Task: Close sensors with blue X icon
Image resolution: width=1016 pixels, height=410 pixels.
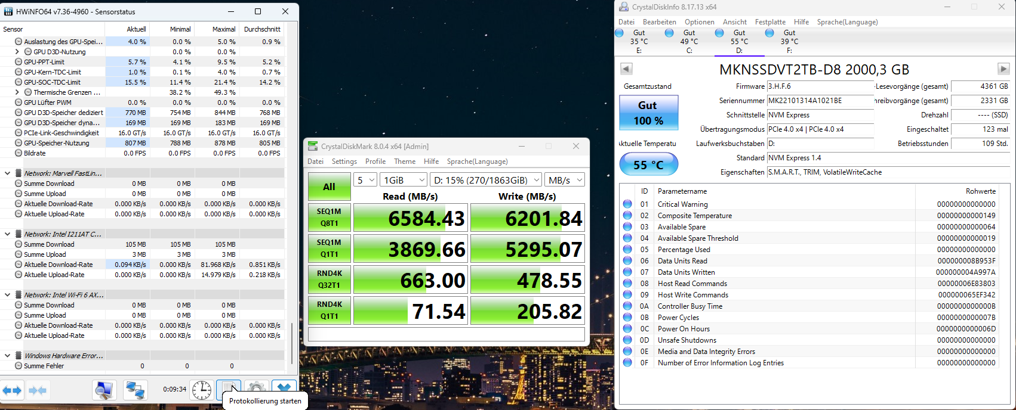Action: (x=284, y=389)
